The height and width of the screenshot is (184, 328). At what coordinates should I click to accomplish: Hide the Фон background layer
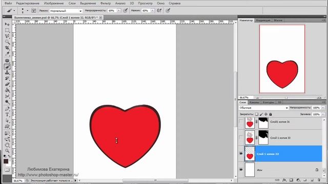(241, 170)
